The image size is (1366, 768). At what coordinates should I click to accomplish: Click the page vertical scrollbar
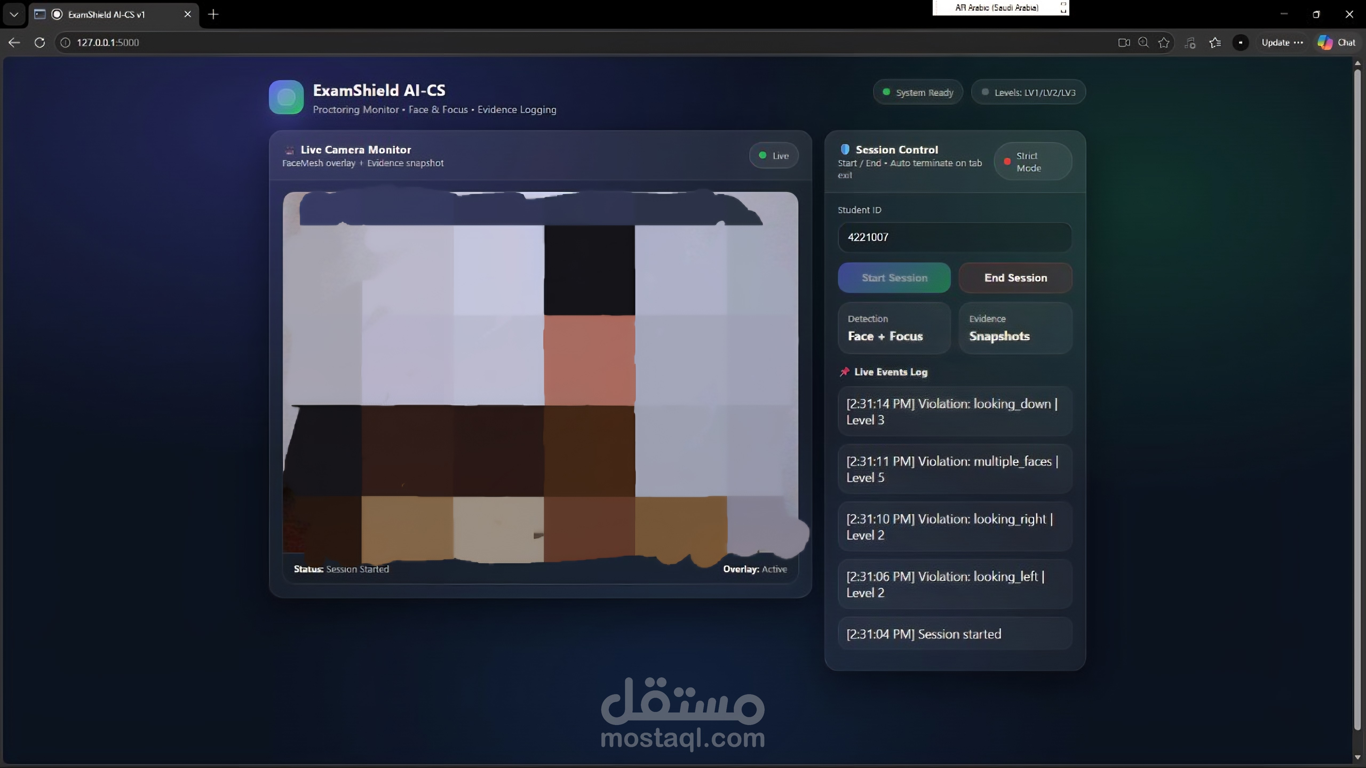click(1357, 400)
